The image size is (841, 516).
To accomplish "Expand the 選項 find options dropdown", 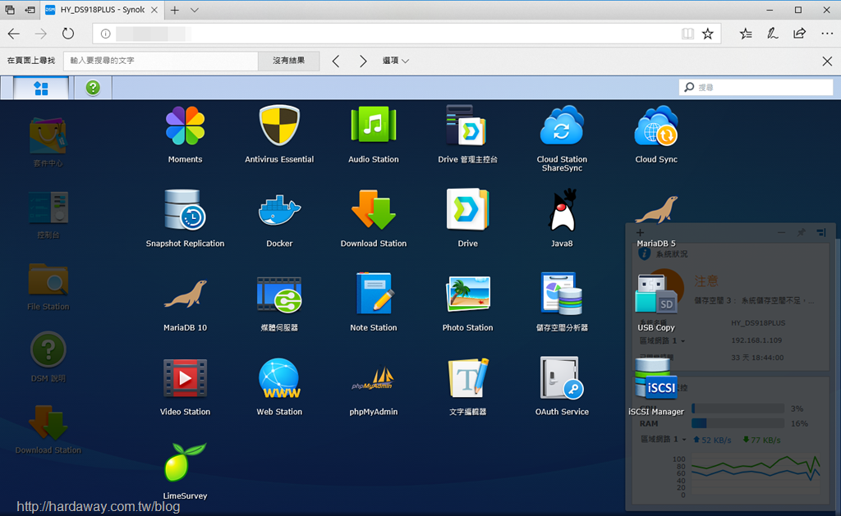I will pyautogui.click(x=396, y=61).
